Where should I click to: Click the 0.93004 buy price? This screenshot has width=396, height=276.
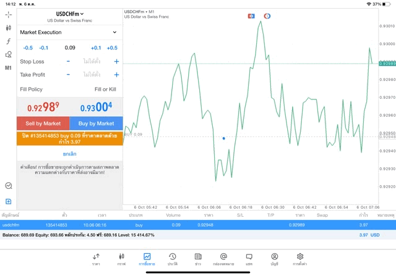click(97, 107)
